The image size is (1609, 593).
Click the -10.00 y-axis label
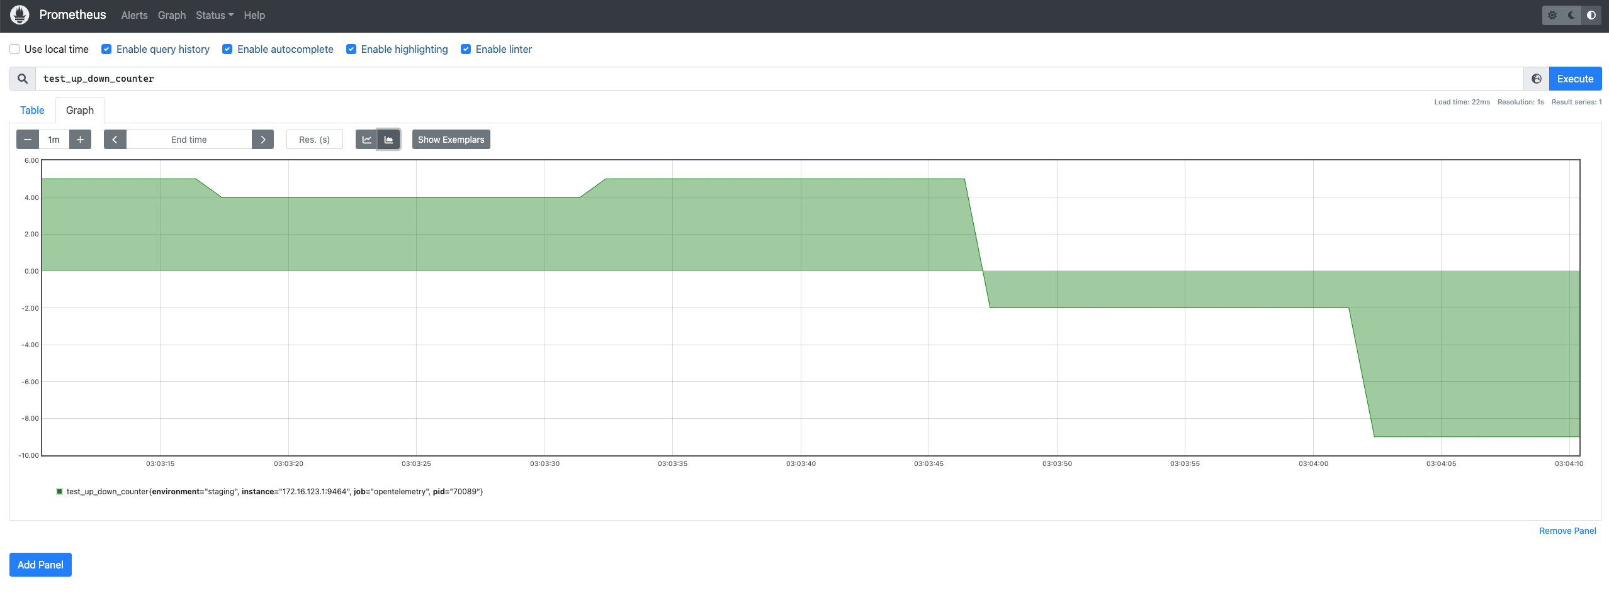point(28,455)
